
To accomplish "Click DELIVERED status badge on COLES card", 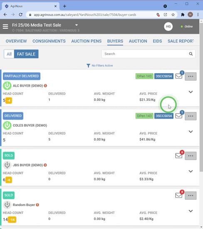I will click(13, 116).
